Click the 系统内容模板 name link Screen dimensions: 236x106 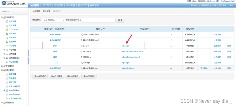coord(55,40)
